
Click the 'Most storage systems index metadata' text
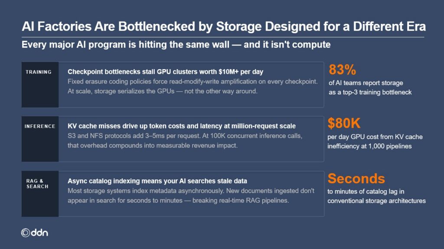tap(191, 190)
